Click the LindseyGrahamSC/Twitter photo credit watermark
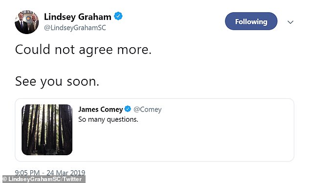The width and height of the screenshot is (310, 183). 44,179
